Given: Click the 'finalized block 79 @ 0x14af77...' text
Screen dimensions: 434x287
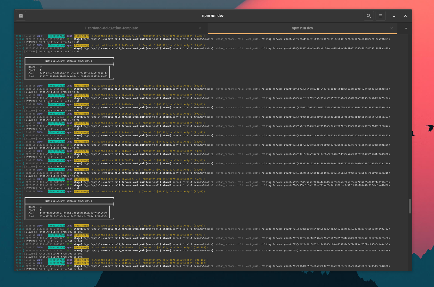Looking at the screenshot, I should (x=114, y=36).
